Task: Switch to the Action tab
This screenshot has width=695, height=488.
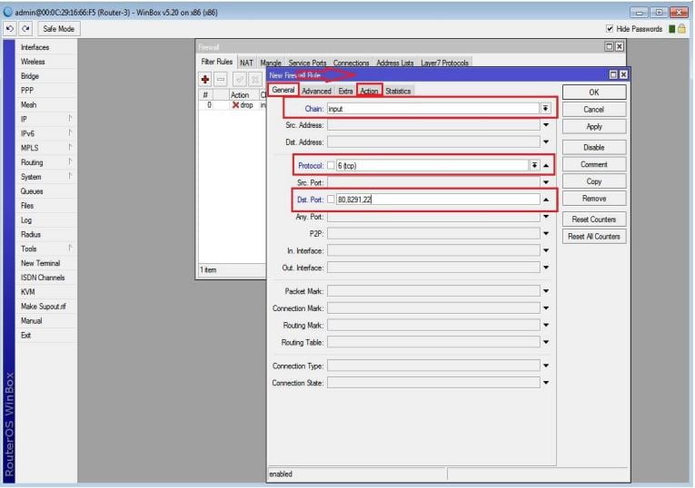Action: [369, 91]
